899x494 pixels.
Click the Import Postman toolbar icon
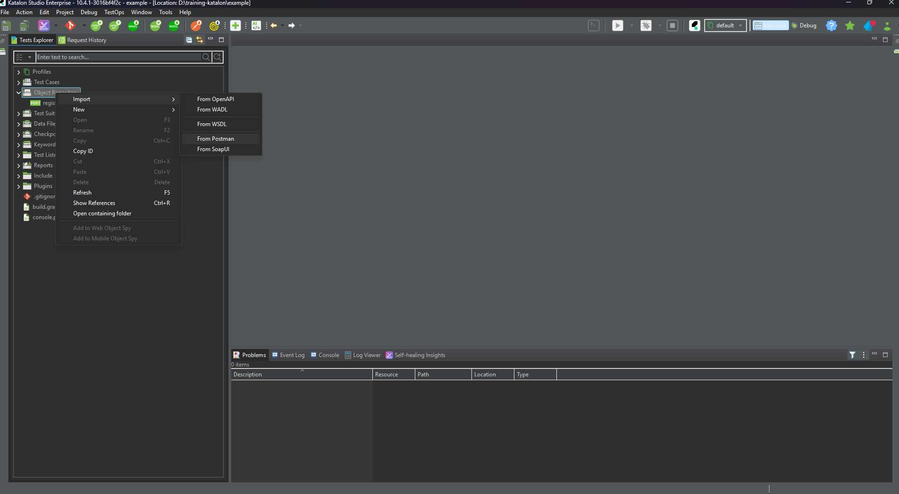pos(196,26)
